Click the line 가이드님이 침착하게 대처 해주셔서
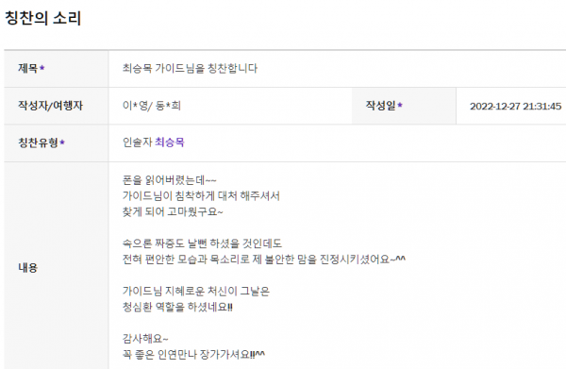Screen dimensions: 566x369 [x=201, y=195]
